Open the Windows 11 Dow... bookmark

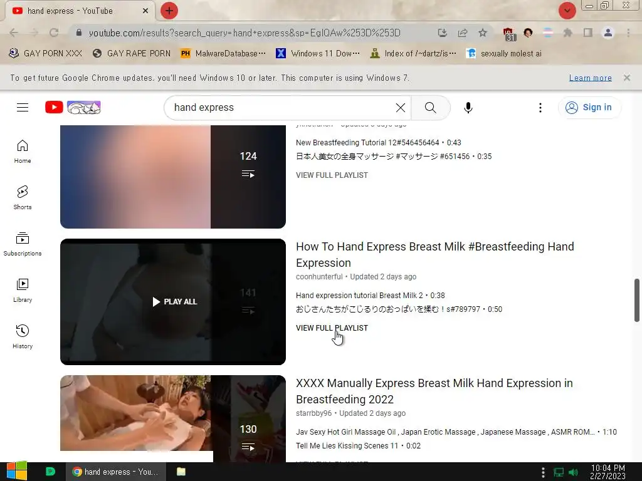pos(318,53)
